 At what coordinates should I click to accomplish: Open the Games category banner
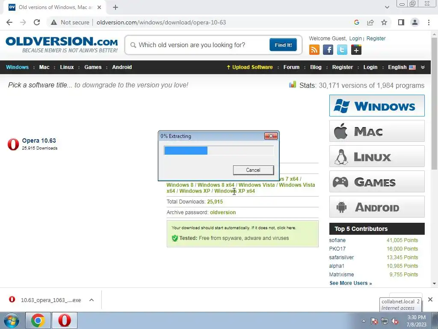click(377, 182)
